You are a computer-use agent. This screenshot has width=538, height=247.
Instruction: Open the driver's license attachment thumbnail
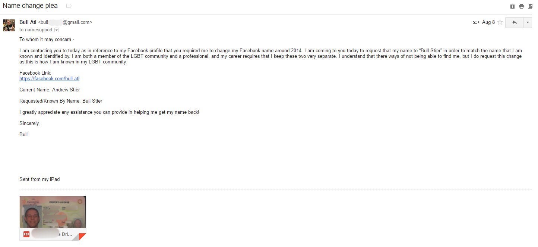click(x=53, y=212)
